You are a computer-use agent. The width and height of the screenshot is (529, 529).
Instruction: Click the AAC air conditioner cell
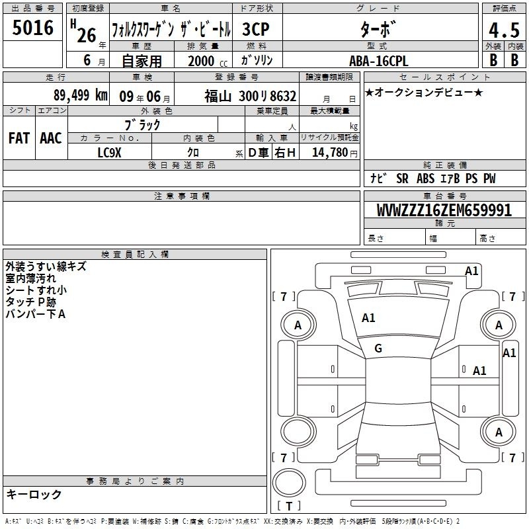(51, 138)
